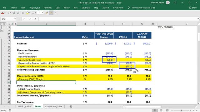Viewport: 200px width, 112px height.
Task: Click inside the formula bar input
Action: (x=118, y=19)
